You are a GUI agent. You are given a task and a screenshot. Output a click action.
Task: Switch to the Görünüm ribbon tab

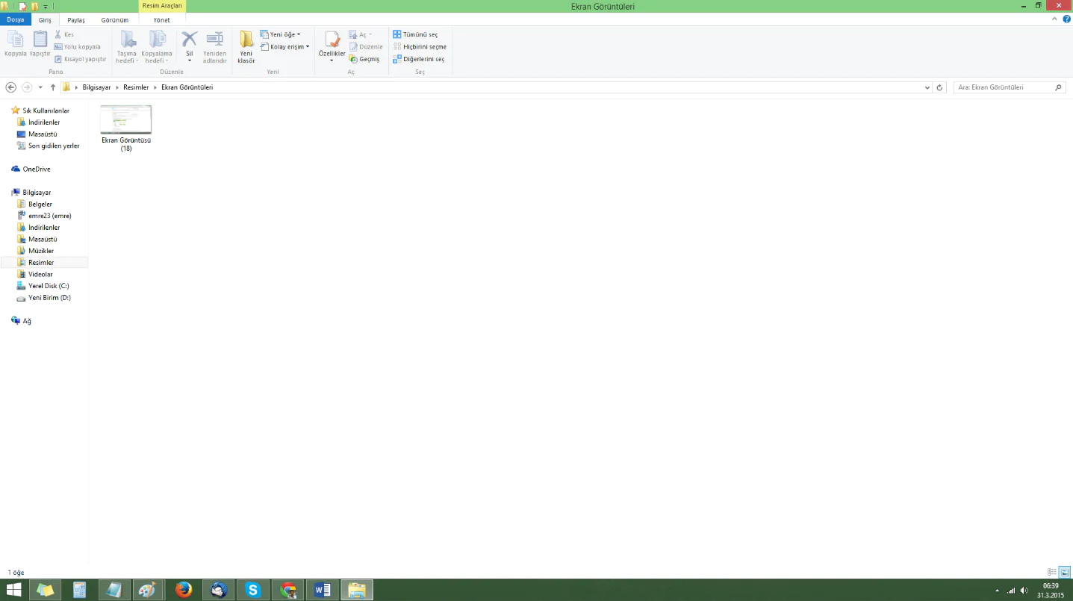pyautogui.click(x=115, y=20)
